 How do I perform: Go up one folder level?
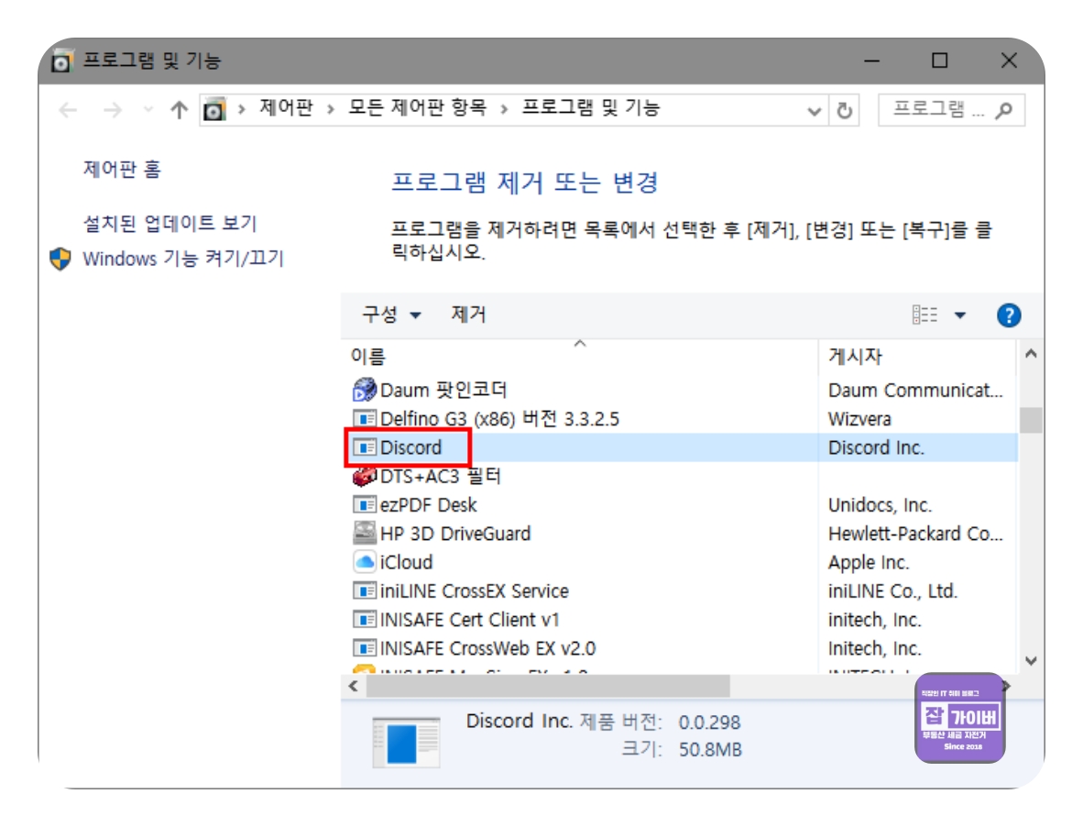click(x=179, y=110)
